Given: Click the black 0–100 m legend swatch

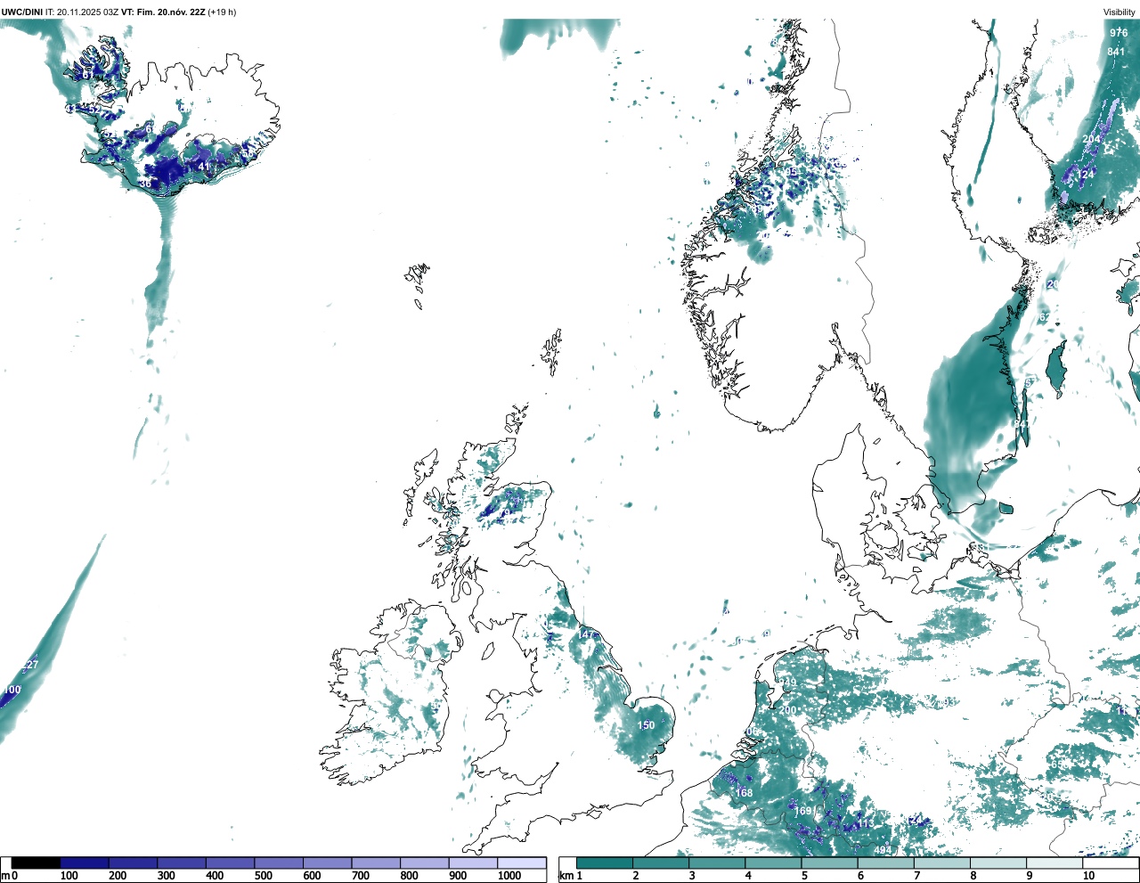Looking at the screenshot, I should 36,863.
